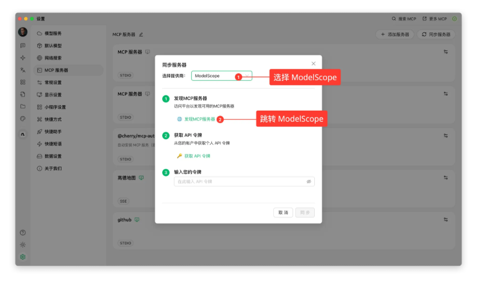Click the green settings gear sidebar icon
Screen dimensions: 477x284
point(23,257)
